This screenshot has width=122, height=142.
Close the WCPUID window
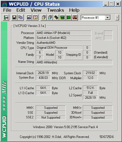pos(118,4)
